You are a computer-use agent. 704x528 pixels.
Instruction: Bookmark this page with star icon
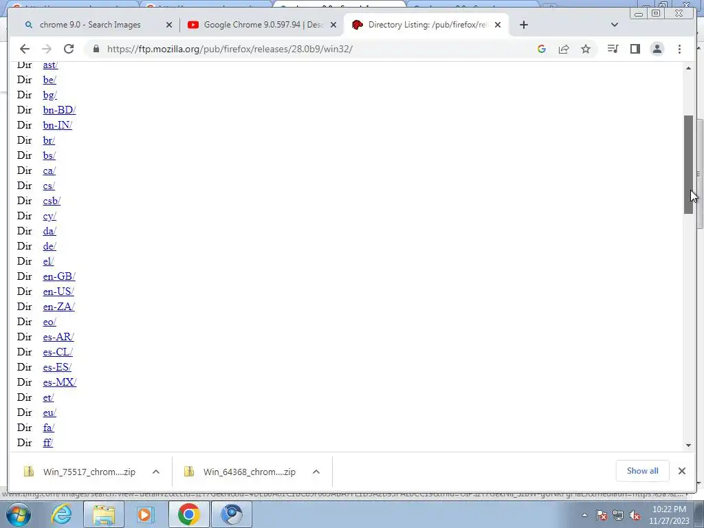coord(586,49)
